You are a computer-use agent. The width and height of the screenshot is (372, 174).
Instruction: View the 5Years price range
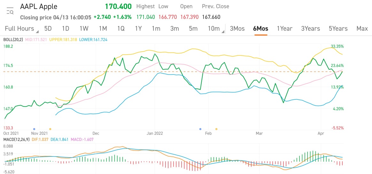point(338,28)
